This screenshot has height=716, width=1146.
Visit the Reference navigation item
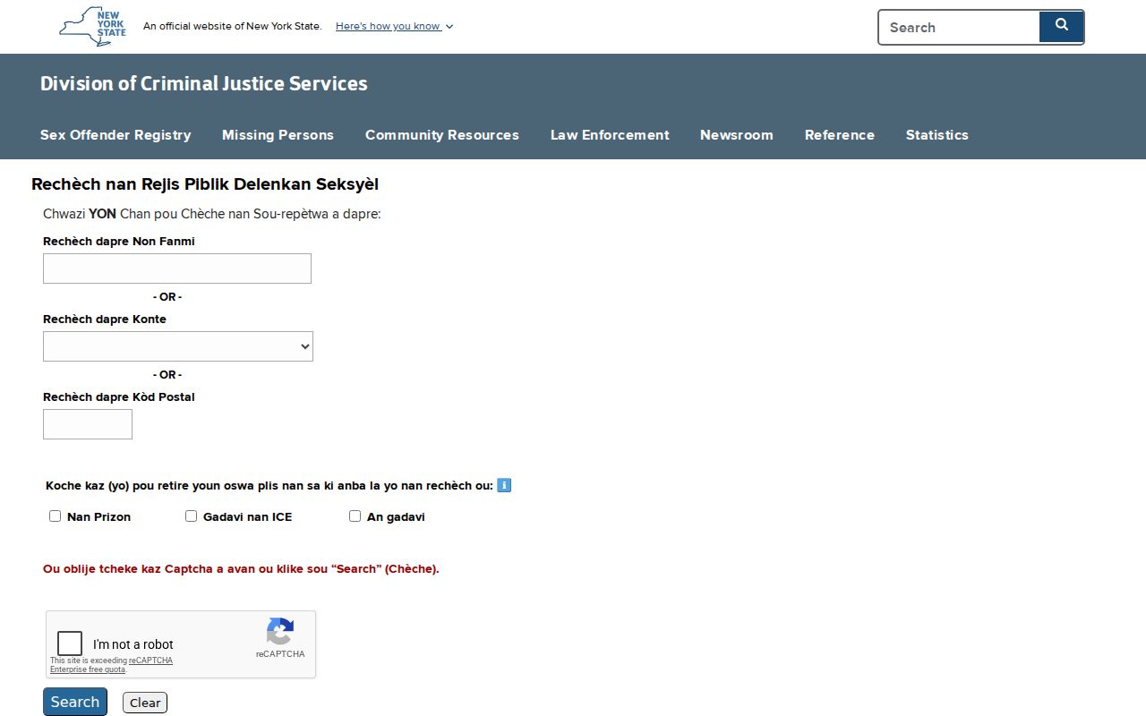[x=840, y=135]
